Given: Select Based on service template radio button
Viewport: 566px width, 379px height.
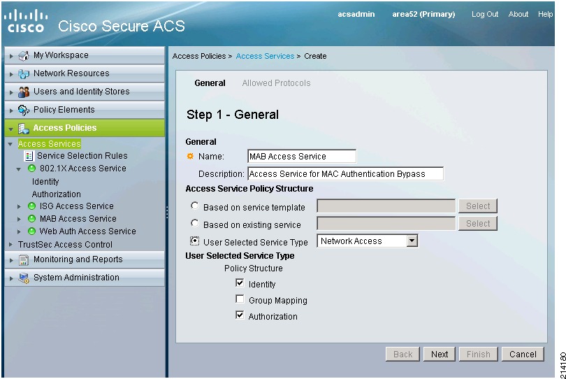Looking at the screenshot, I should point(194,206).
